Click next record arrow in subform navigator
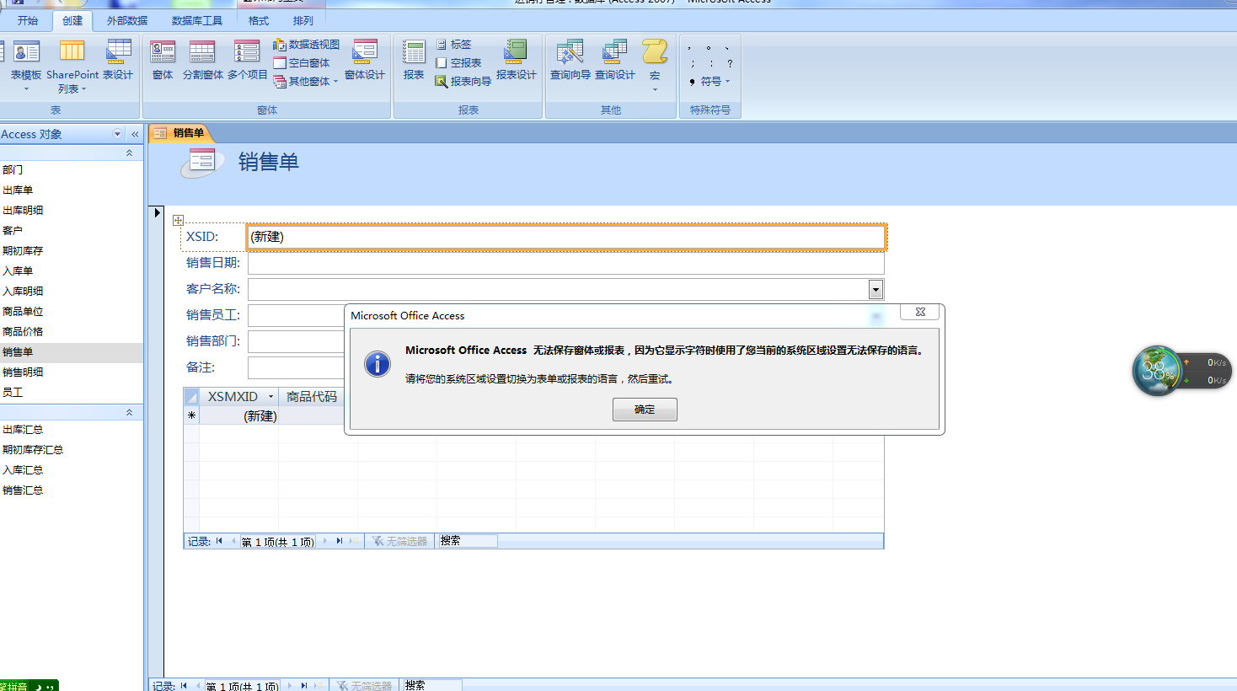The height and width of the screenshot is (691, 1237). [x=325, y=541]
